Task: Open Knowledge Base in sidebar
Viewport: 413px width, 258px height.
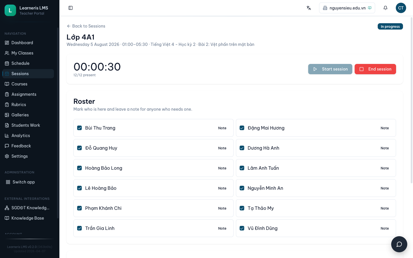Action: pos(28,218)
